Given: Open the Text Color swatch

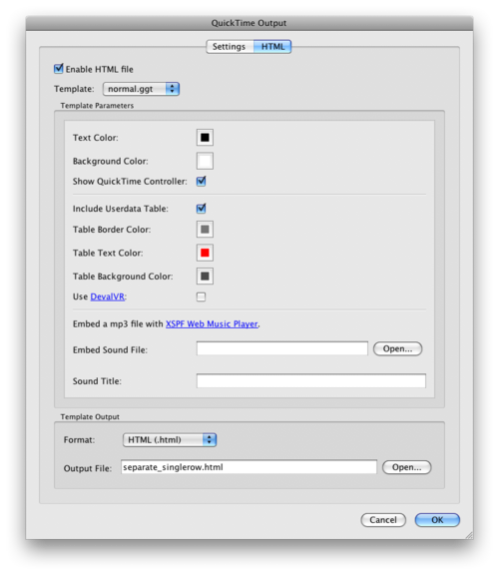Looking at the screenshot, I should point(205,138).
